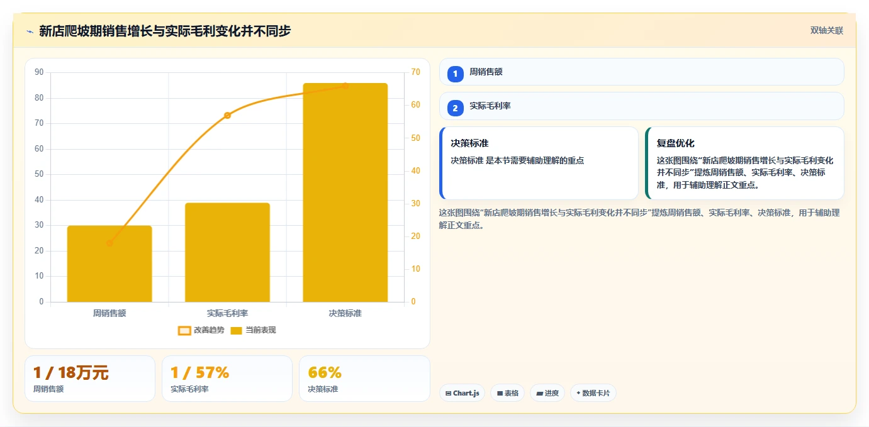Click the 周销售额 x-axis label

click(109, 313)
